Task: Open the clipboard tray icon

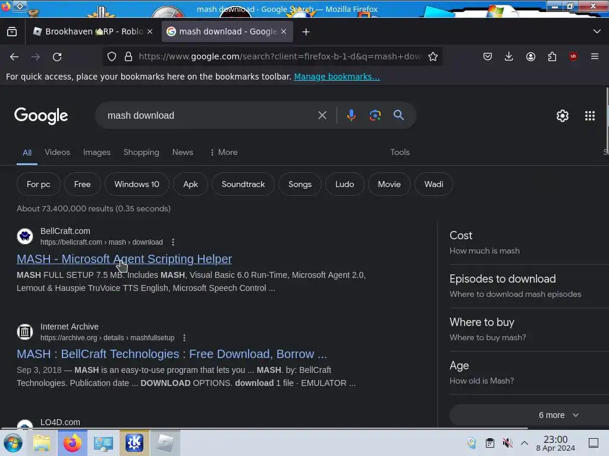Action: (490, 443)
